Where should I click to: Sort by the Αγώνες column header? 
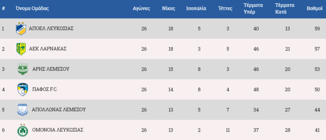(x=141, y=9)
